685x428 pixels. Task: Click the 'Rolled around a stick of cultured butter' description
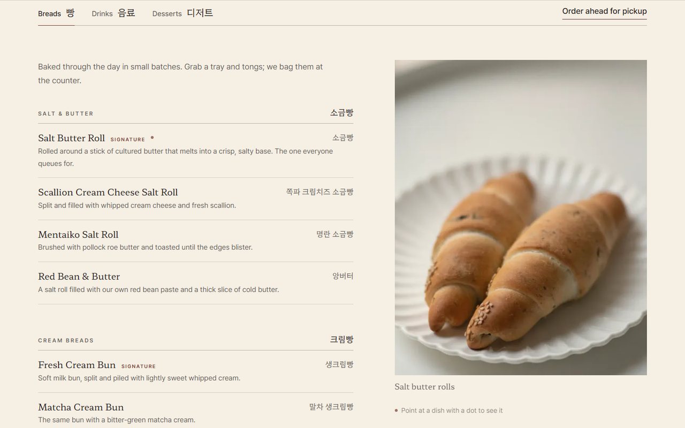[185, 157]
